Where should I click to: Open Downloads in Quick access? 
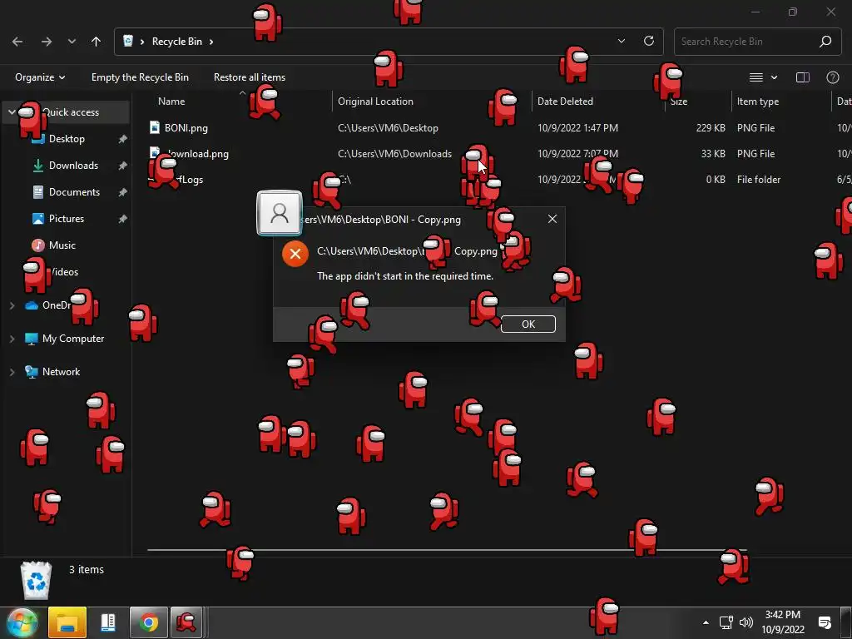pos(73,166)
